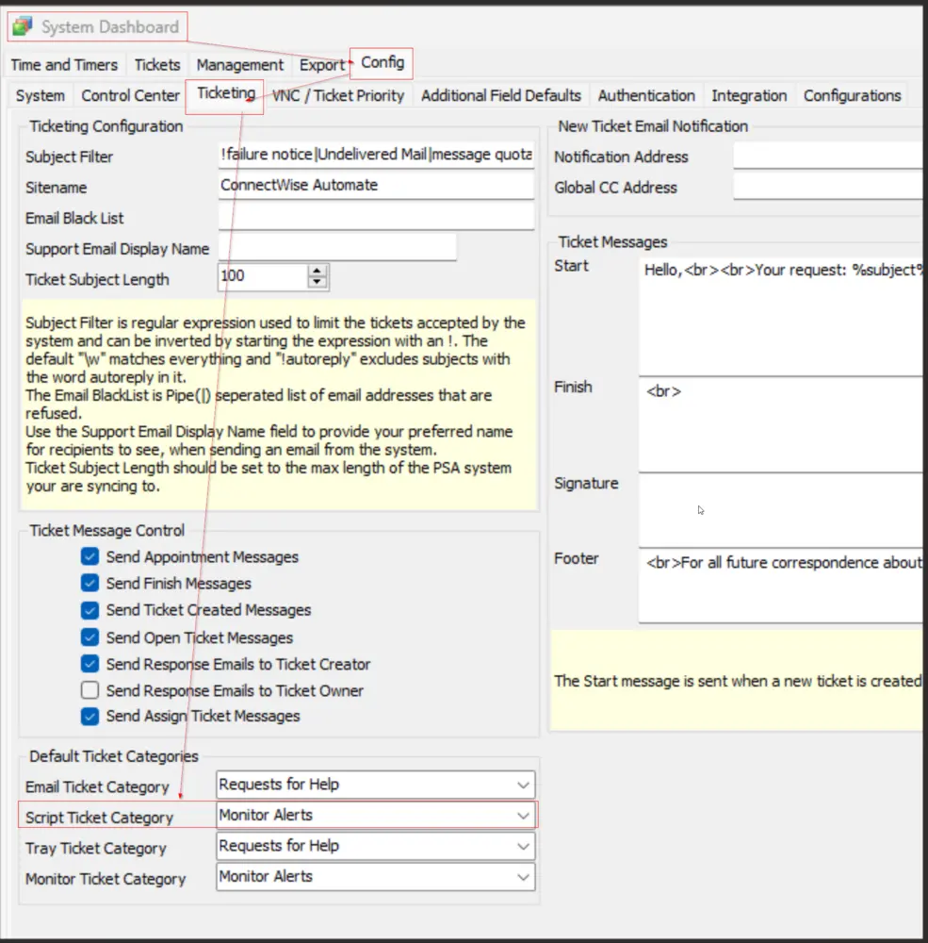
Task: Expand the Monitor Ticket Category dropdown
Action: pyautogui.click(x=376, y=877)
